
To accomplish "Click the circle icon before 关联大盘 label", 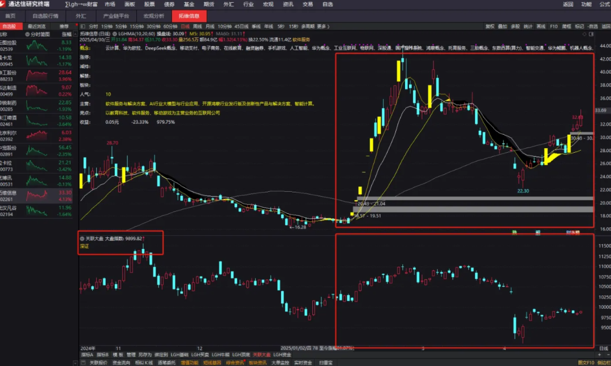I will tap(82, 239).
